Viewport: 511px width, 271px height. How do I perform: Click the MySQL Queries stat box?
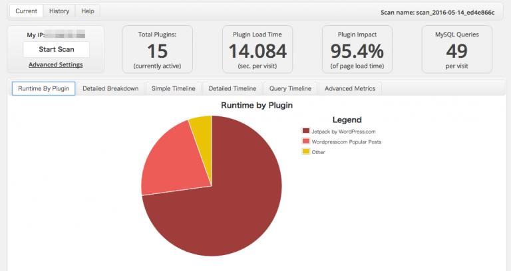click(456, 49)
